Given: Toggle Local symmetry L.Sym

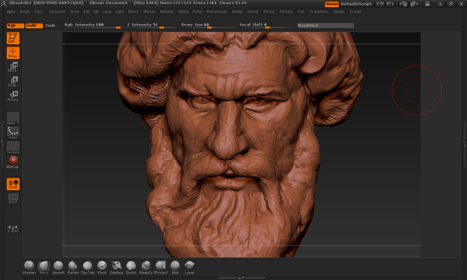Looking at the screenshot, I should pos(13,228).
